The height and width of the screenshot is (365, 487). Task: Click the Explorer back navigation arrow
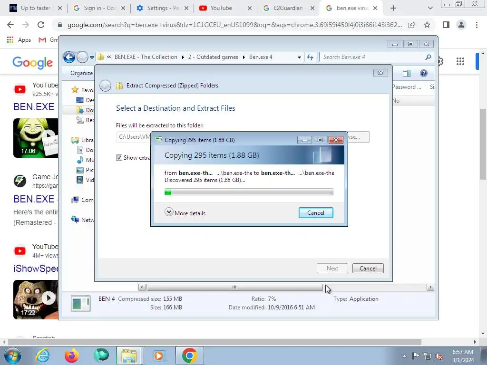pos(69,57)
